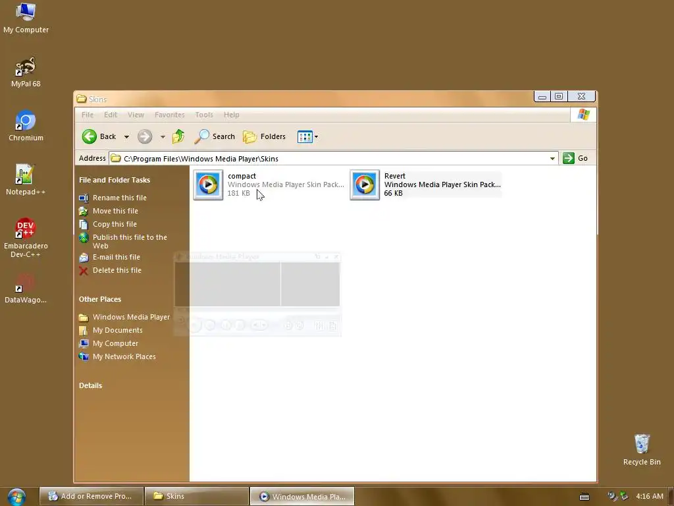Click Delete this file
Image resolution: width=674 pixels, height=506 pixels.
point(117,270)
